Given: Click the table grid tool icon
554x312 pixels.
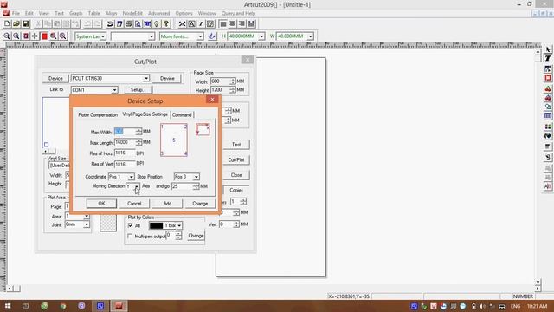Looking at the screenshot, I should 548,115.
